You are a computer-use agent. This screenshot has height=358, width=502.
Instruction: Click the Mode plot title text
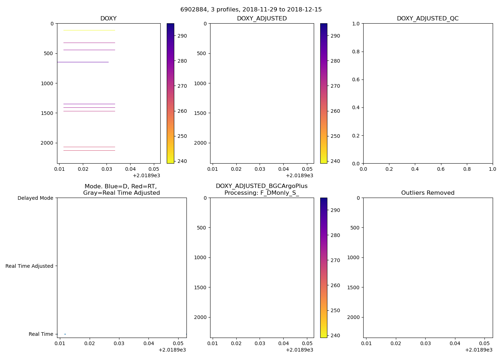(x=121, y=189)
